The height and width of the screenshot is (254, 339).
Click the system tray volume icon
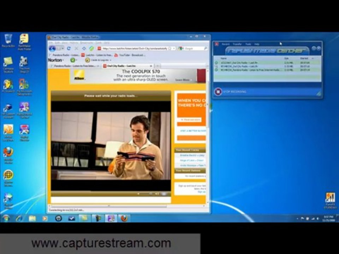(x=318, y=219)
